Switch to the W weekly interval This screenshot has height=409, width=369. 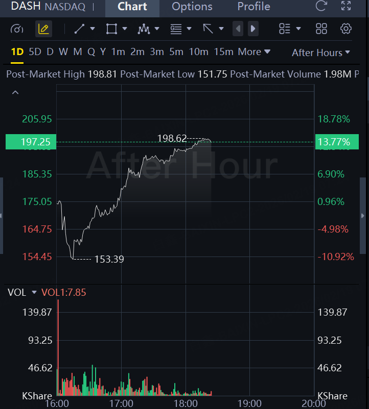coord(63,52)
